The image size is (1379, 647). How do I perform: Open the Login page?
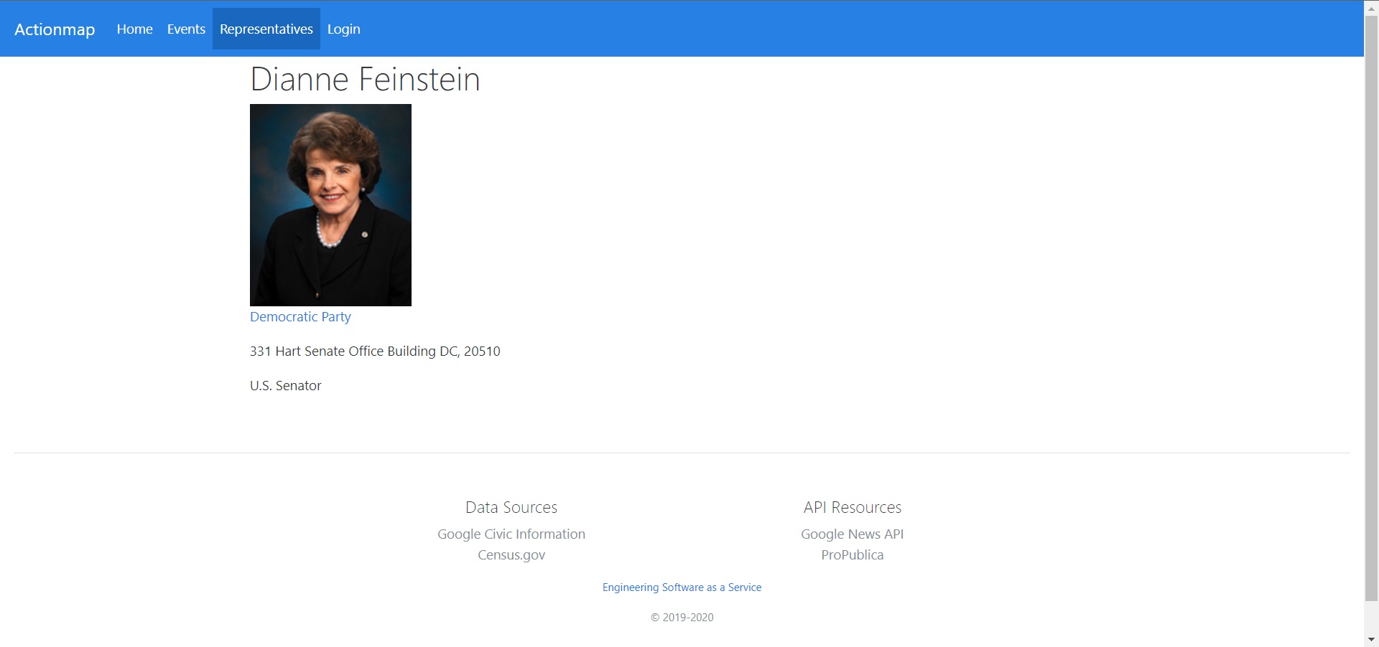(343, 29)
